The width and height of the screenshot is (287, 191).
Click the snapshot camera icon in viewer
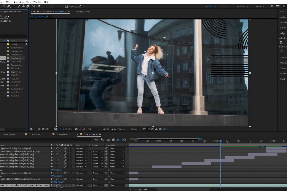coord(76,129)
